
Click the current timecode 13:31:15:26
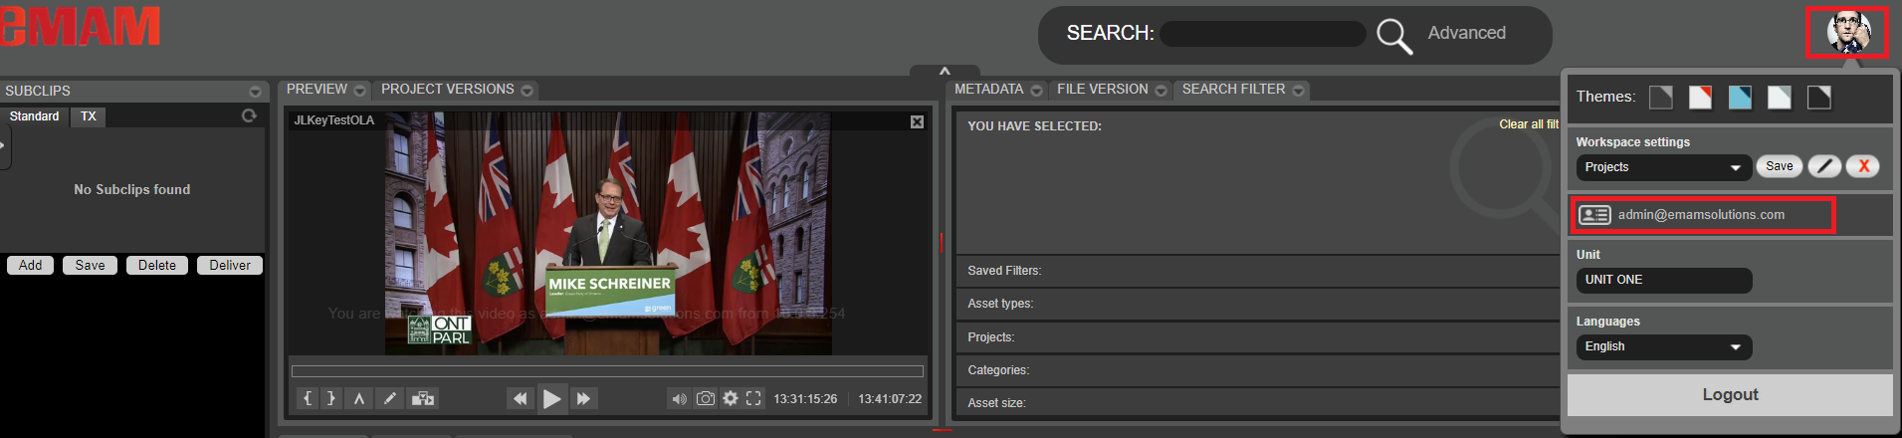(x=805, y=399)
